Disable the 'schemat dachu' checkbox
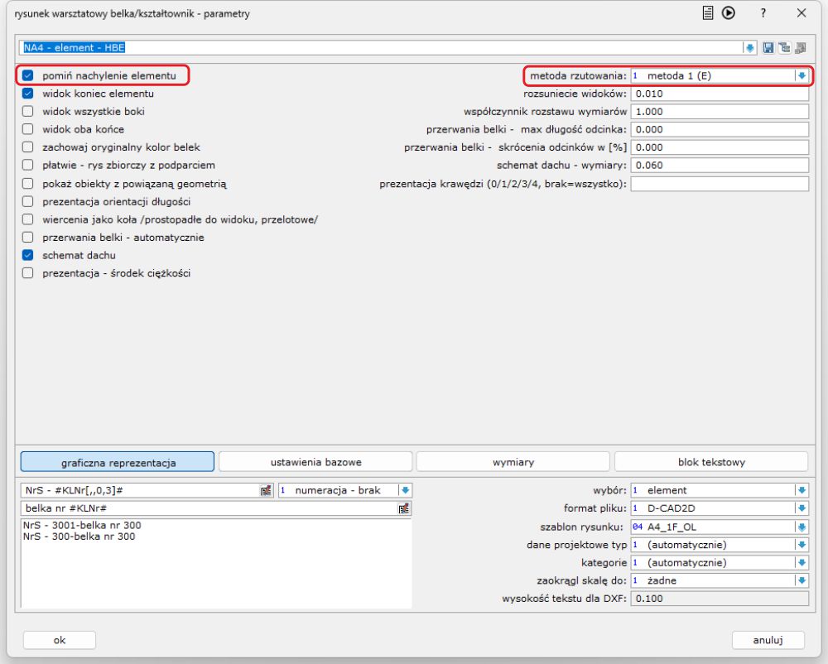 point(27,255)
